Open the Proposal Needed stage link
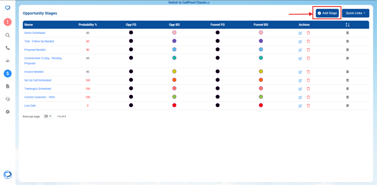The height and width of the screenshot is (185, 377). (35, 50)
